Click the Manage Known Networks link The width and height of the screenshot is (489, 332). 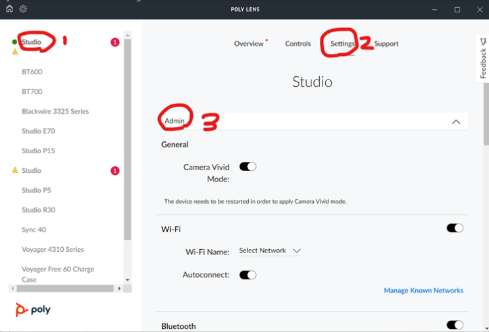click(423, 291)
